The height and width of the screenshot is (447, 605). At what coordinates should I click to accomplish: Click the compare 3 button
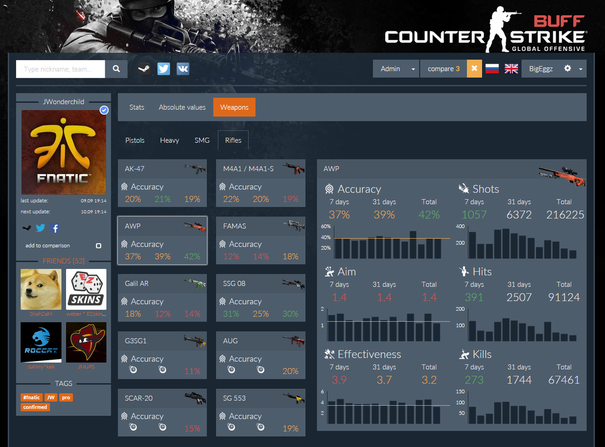point(444,69)
